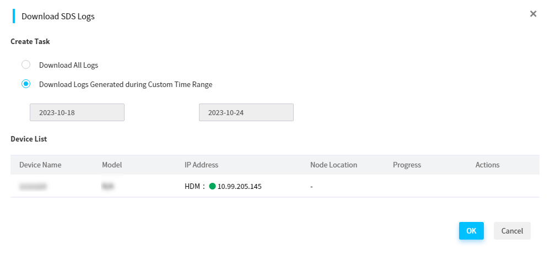550x255 pixels.
Task: Open the end date field showing 2023-10-24
Action: coord(246,112)
